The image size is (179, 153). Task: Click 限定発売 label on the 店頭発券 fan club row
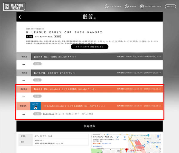(x=24, y=89)
